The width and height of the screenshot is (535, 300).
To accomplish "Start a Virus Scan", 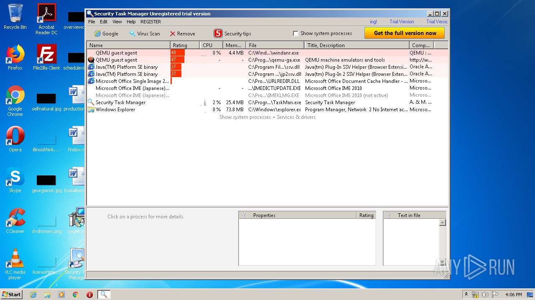I will pos(145,34).
